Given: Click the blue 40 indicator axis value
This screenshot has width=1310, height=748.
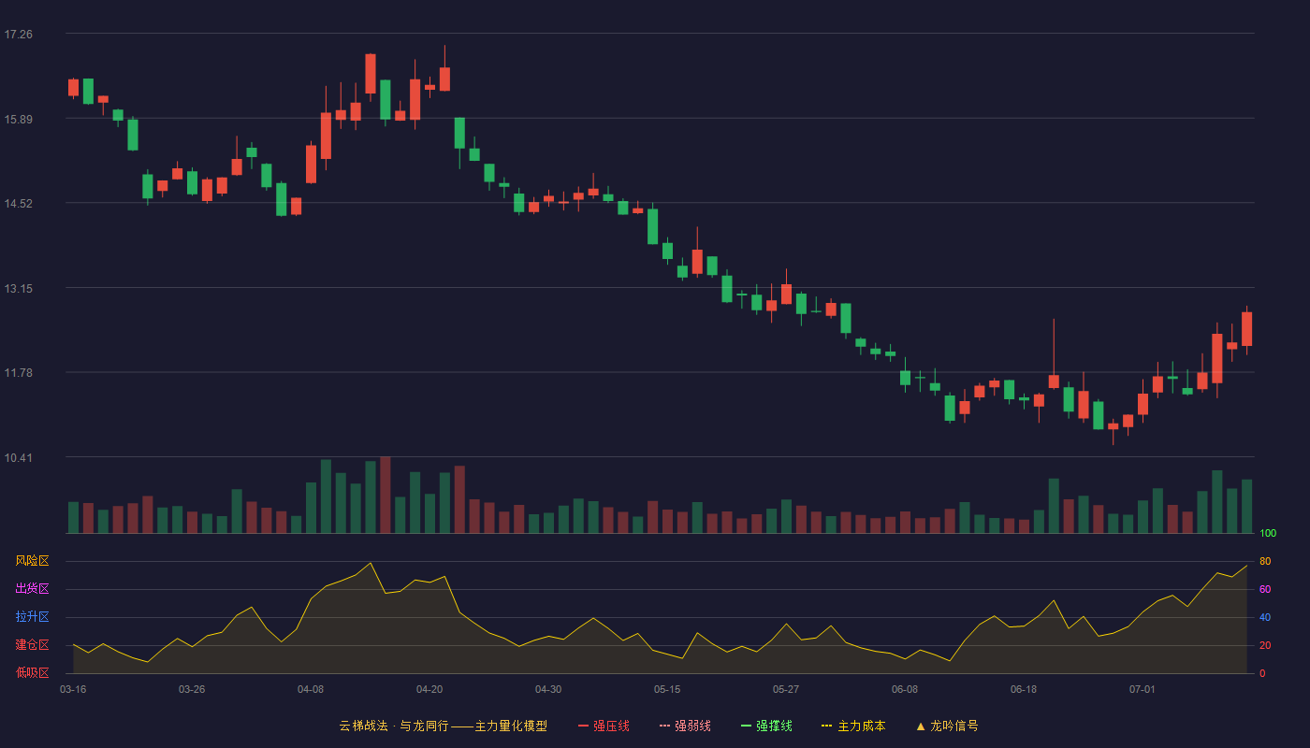Looking at the screenshot, I should coord(1265,618).
